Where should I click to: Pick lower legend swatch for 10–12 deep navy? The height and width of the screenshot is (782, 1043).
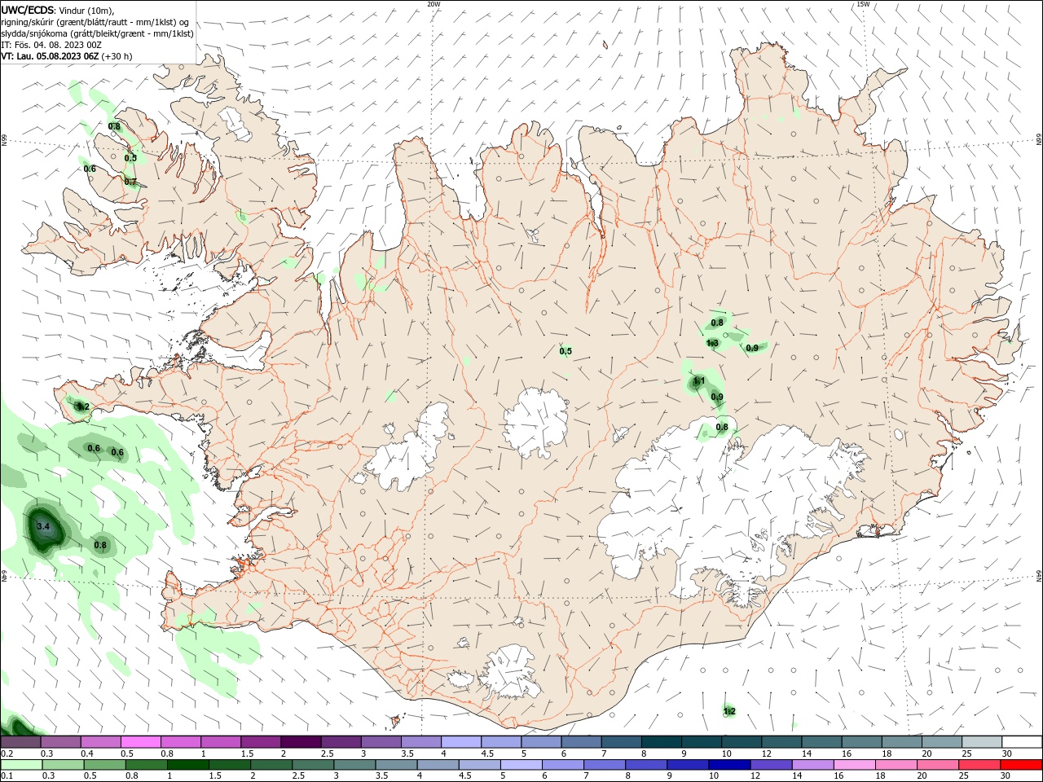point(730,764)
